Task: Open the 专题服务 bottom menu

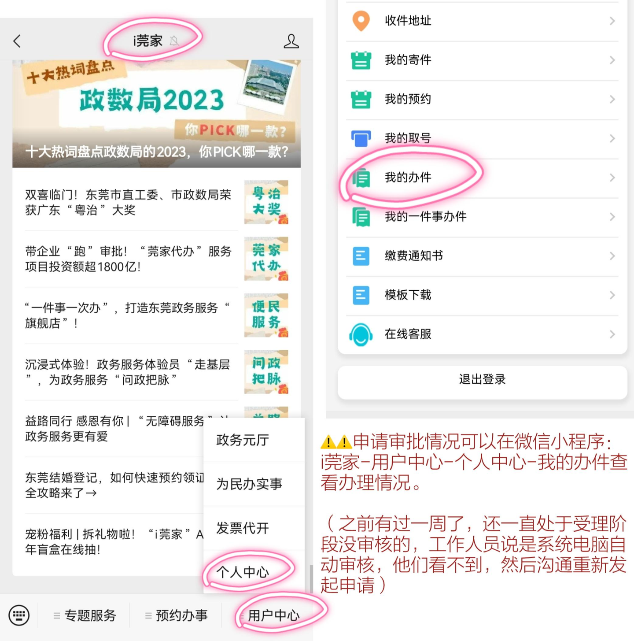Action: pos(85,615)
